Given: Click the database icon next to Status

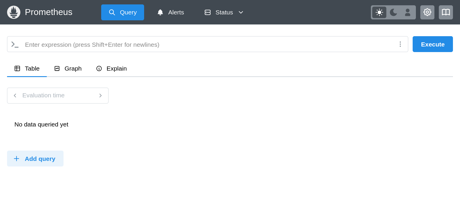Looking at the screenshot, I should pos(208,12).
